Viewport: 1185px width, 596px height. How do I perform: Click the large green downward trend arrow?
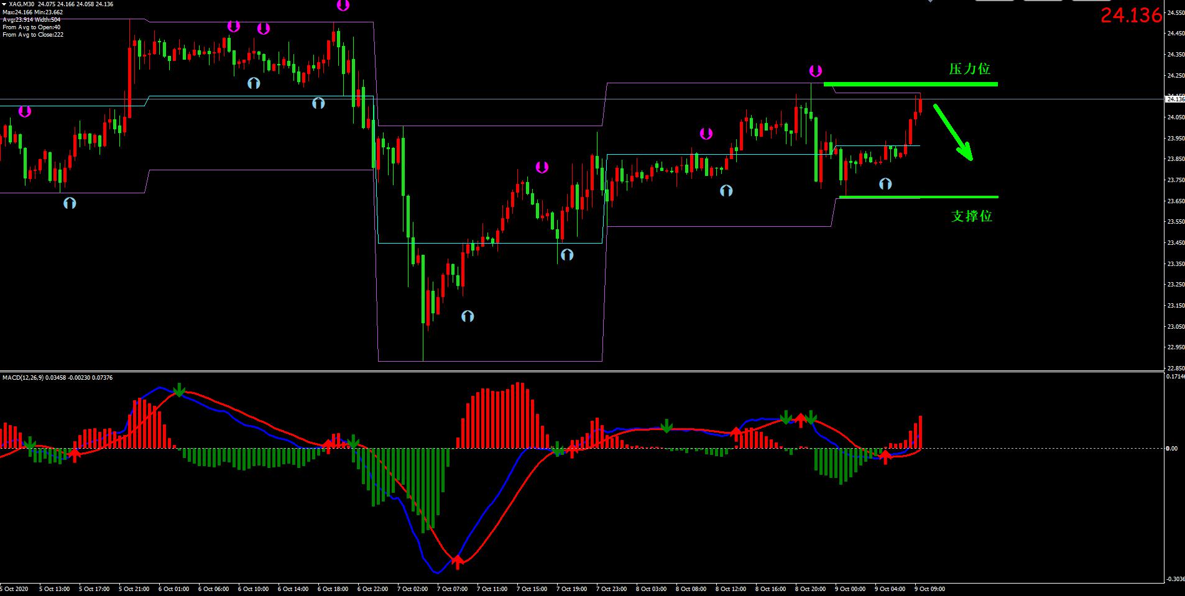pos(952,132)
